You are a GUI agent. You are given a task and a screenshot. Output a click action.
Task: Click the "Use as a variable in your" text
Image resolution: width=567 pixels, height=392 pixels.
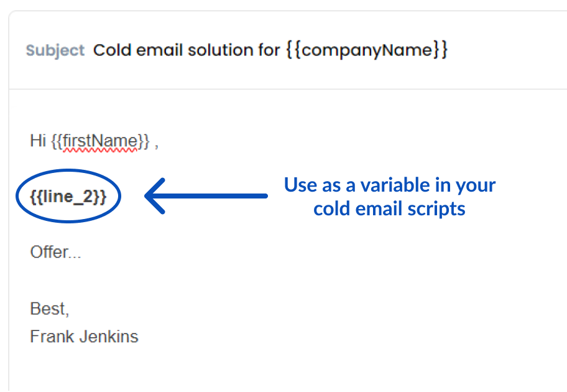(390, 185)
